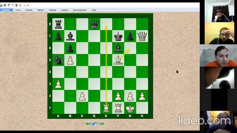The width and height of the screenshot is (237, 133).
Task: Click the blue take-back move arrow
Action: [95, 124]
